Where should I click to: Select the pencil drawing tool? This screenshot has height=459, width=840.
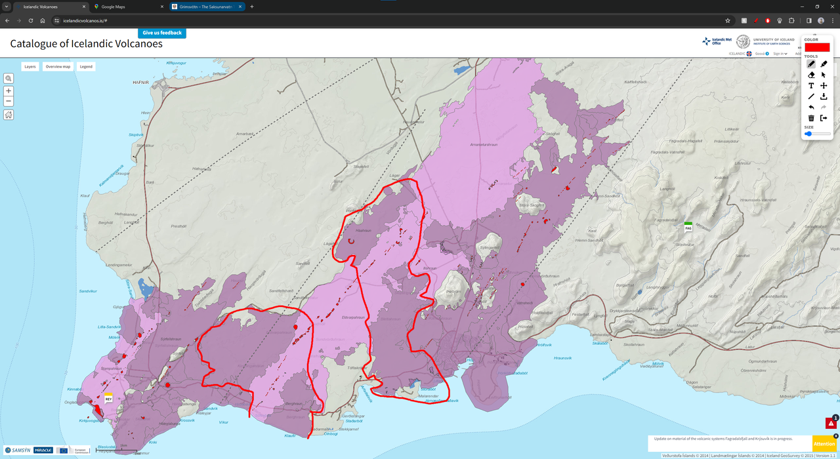(811, 64)
